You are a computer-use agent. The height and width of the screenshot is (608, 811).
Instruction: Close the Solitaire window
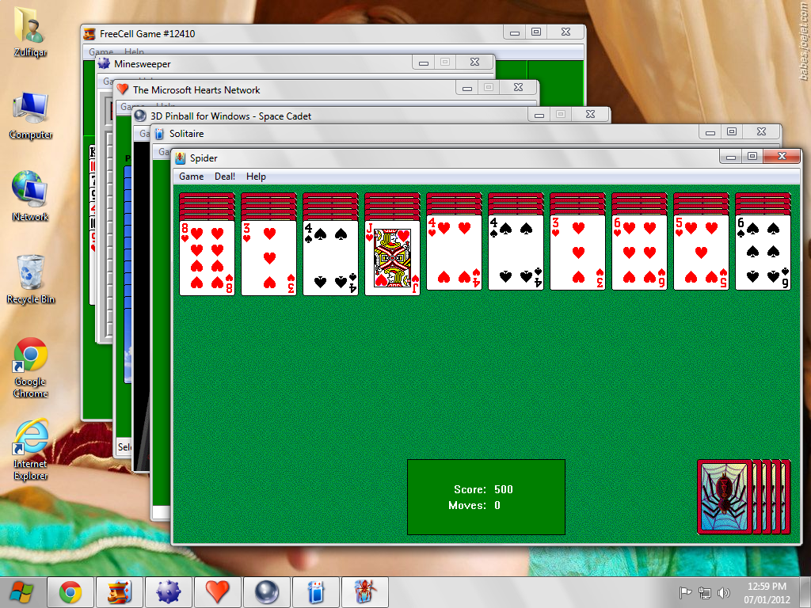pos(761,132)
